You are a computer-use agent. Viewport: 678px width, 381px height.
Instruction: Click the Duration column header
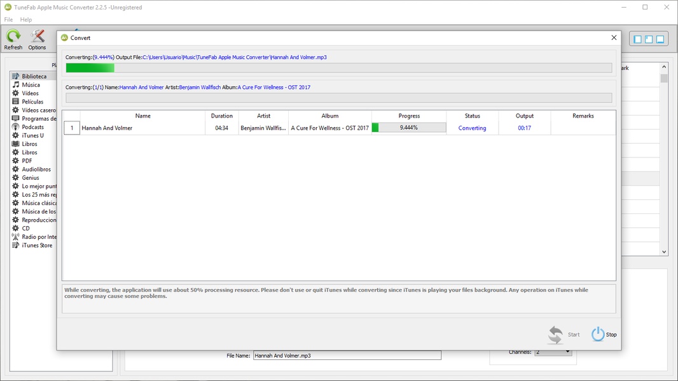pos(221,116)
